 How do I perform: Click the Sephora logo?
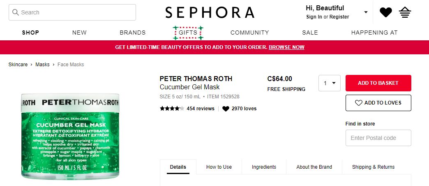(210, 12)
